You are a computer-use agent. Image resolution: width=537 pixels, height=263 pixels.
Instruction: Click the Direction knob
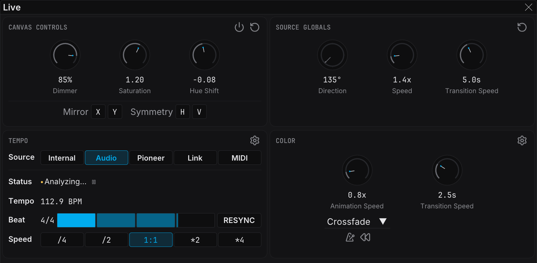[x=332, y=55]
